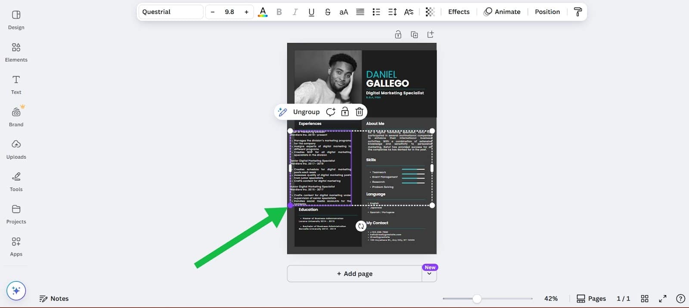Open the Elements panel

coord(16,52)
